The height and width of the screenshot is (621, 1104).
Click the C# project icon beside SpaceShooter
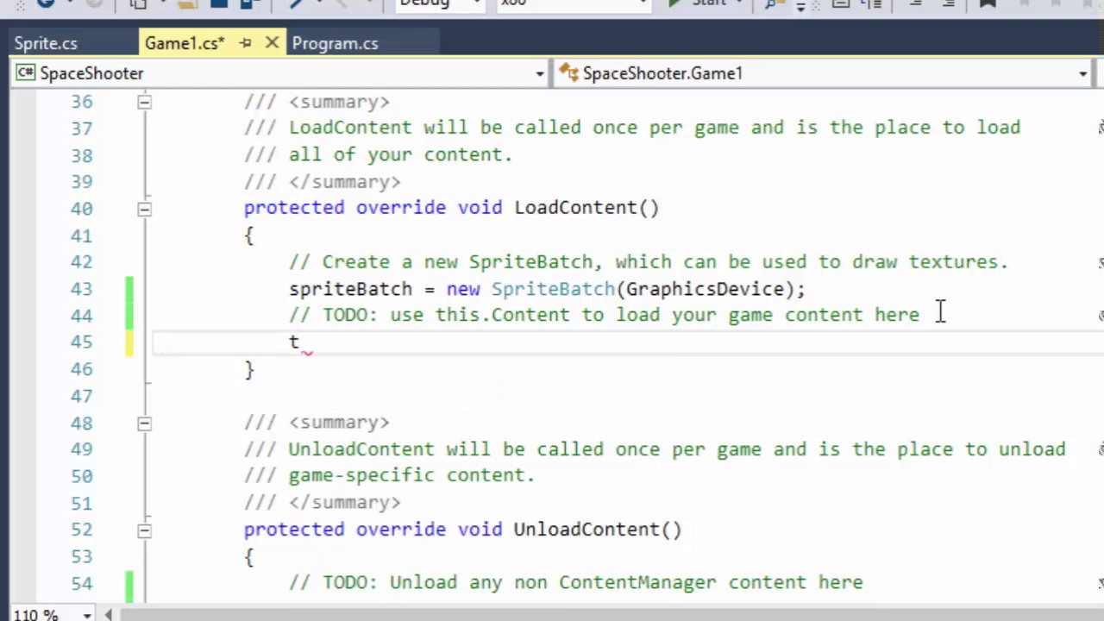pos(25,73)
